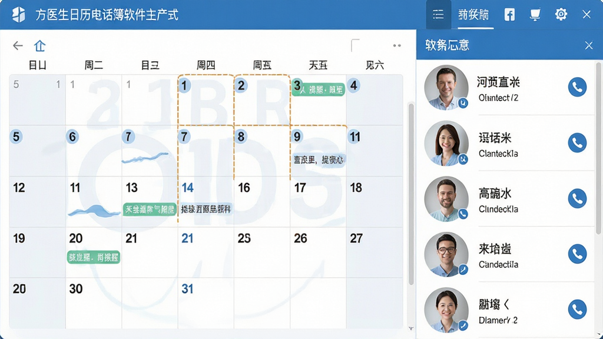Image resolution: width=603 pixels, height=339 pixels.
Task: Click the 周二 weekday column header
Action: (x=94, y=65)
